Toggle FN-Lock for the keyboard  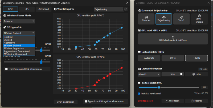(203, 69)
